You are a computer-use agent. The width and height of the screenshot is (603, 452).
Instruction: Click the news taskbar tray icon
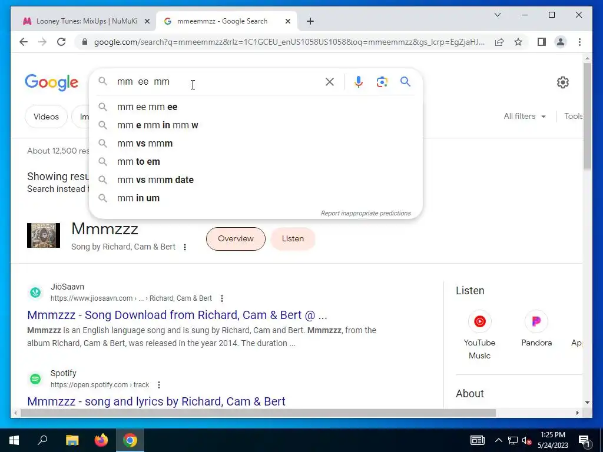point(477,440)
